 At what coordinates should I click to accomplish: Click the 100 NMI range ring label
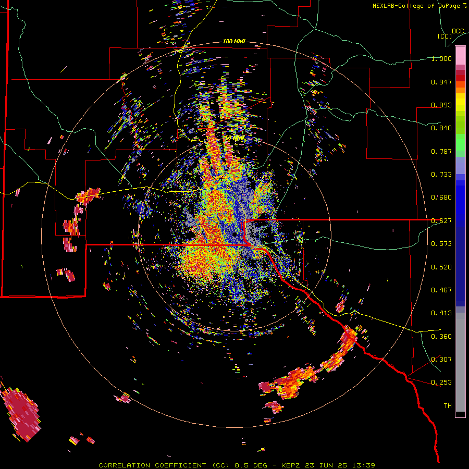234,41
